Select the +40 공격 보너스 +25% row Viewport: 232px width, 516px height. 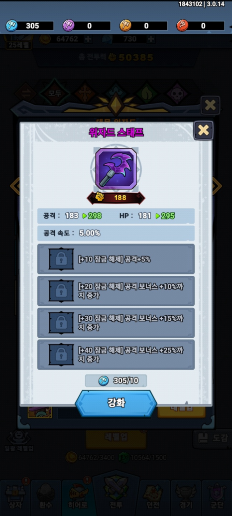tap(116, 355)
